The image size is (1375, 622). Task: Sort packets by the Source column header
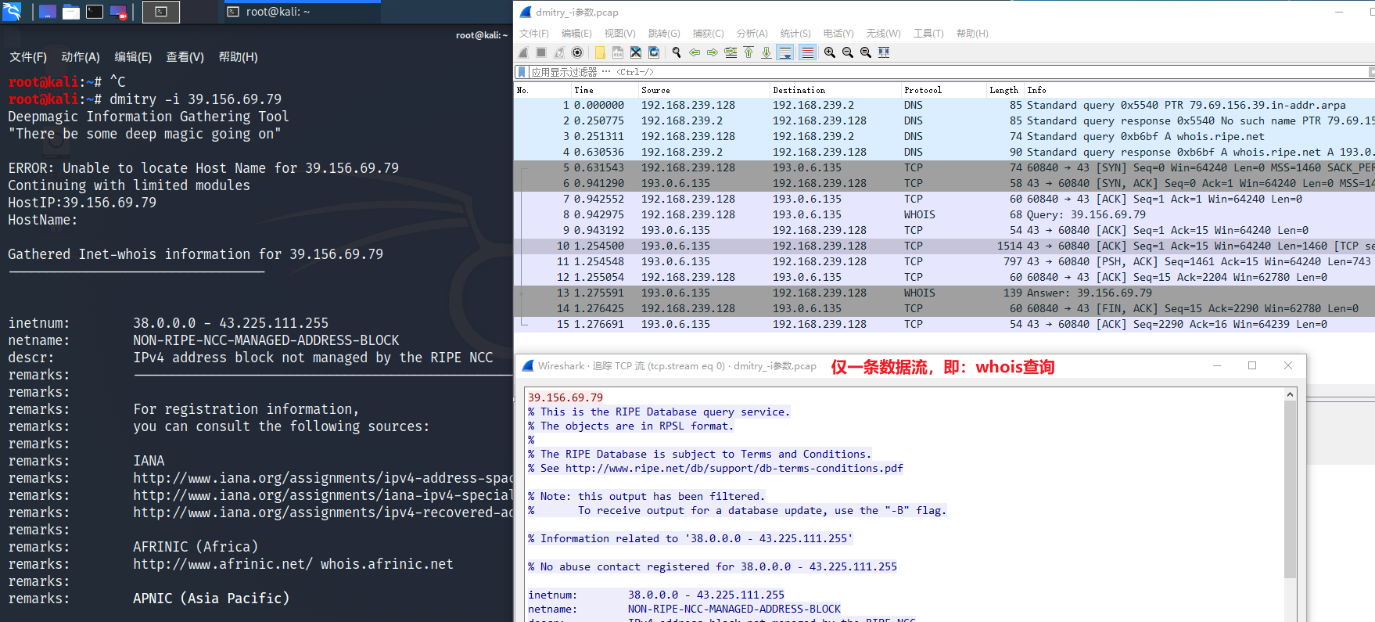(x=703, y=90)
